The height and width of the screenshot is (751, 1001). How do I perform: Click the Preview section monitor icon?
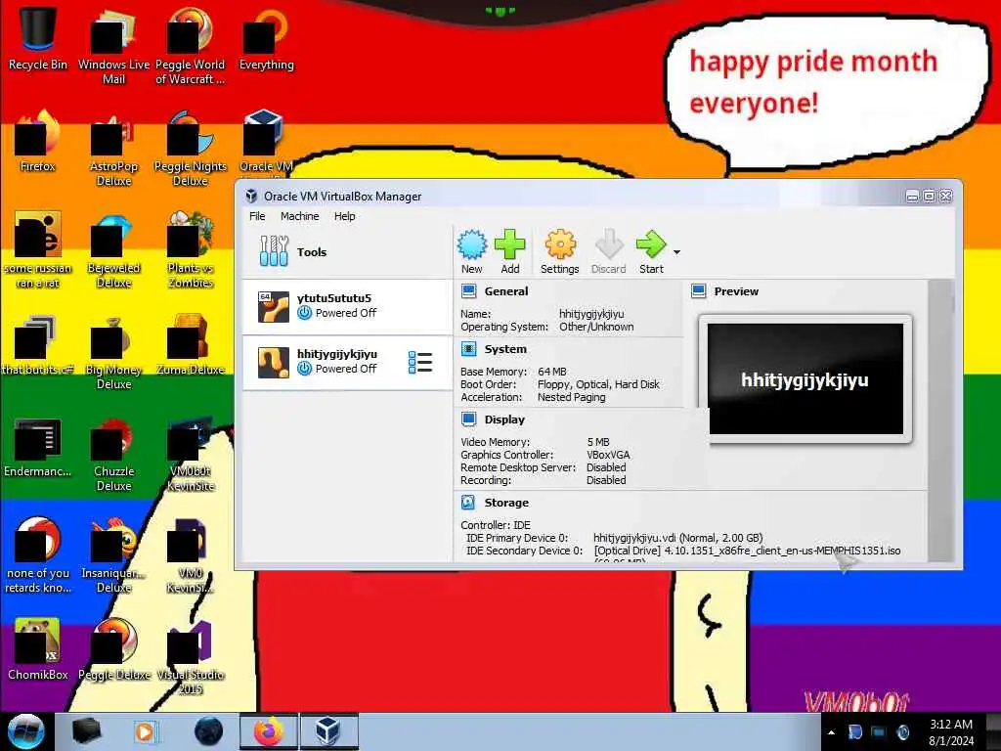pyautogui.click(x=698, y=291)
